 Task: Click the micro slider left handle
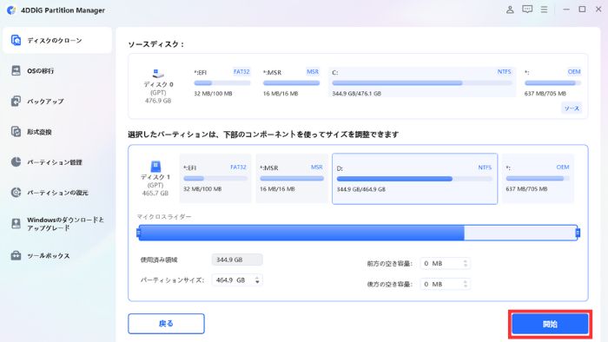coord(138,233)
